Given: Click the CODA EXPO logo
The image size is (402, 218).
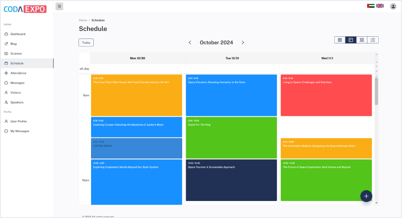Looking at the screenshot, I should pyautogui.click(x=25, y=9).
